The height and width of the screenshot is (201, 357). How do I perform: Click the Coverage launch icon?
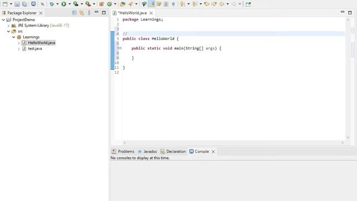pos(76,4)
